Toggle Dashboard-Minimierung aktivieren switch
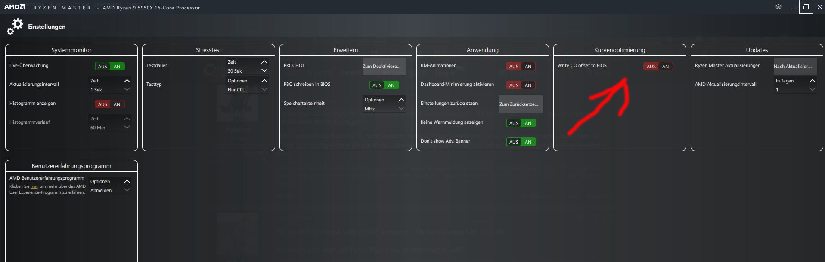Screen dimensions: 825x262 click(521, 85)
